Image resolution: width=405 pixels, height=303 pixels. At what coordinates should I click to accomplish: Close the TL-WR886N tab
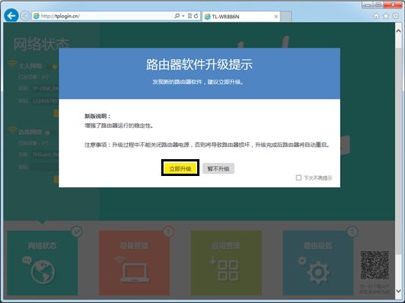coord(276,17)
